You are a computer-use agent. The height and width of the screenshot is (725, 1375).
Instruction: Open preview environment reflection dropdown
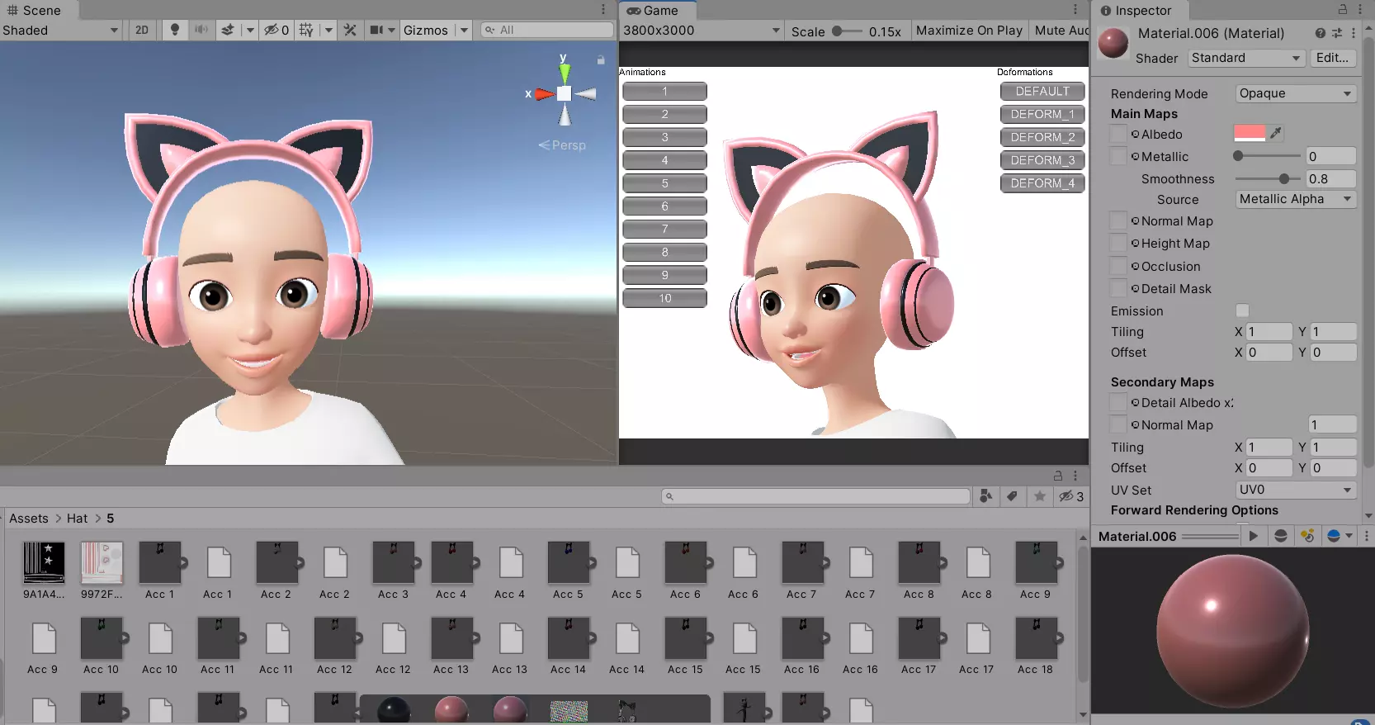(x=1340, y=536)
